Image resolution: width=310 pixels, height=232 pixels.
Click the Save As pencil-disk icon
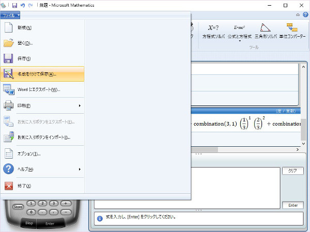8,74
